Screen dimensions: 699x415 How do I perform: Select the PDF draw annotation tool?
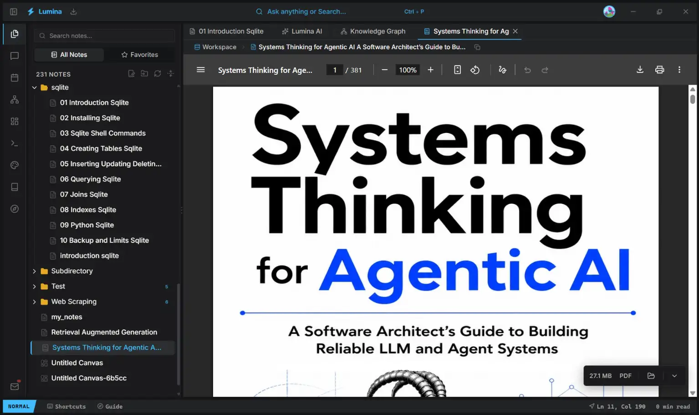tap(502, 70)
